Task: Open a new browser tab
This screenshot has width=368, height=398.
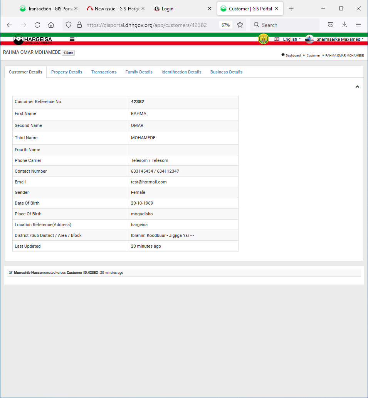Action: [x=291, y=9]
